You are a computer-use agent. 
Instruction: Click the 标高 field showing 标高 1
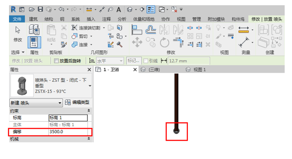68,118
